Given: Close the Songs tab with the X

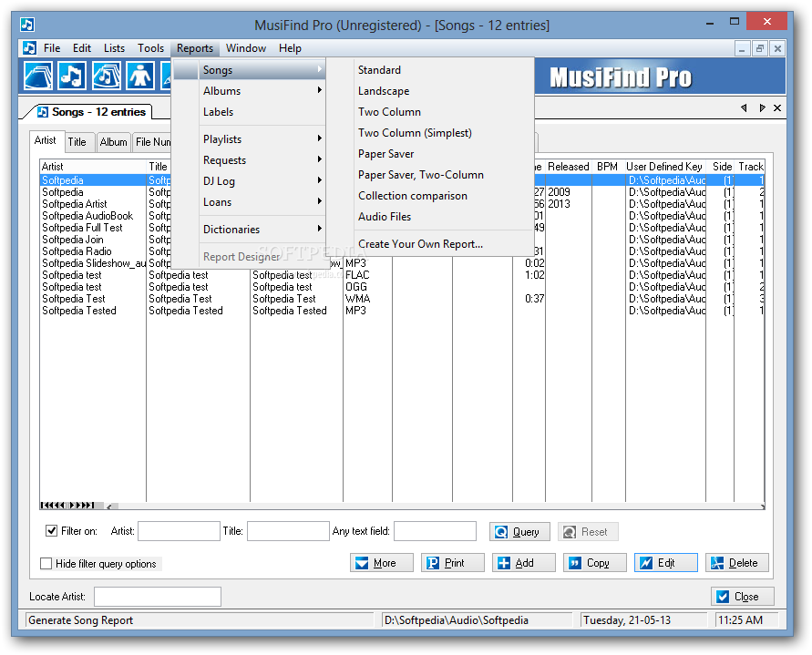Looking at the screenshot, I should click(777, 107).
